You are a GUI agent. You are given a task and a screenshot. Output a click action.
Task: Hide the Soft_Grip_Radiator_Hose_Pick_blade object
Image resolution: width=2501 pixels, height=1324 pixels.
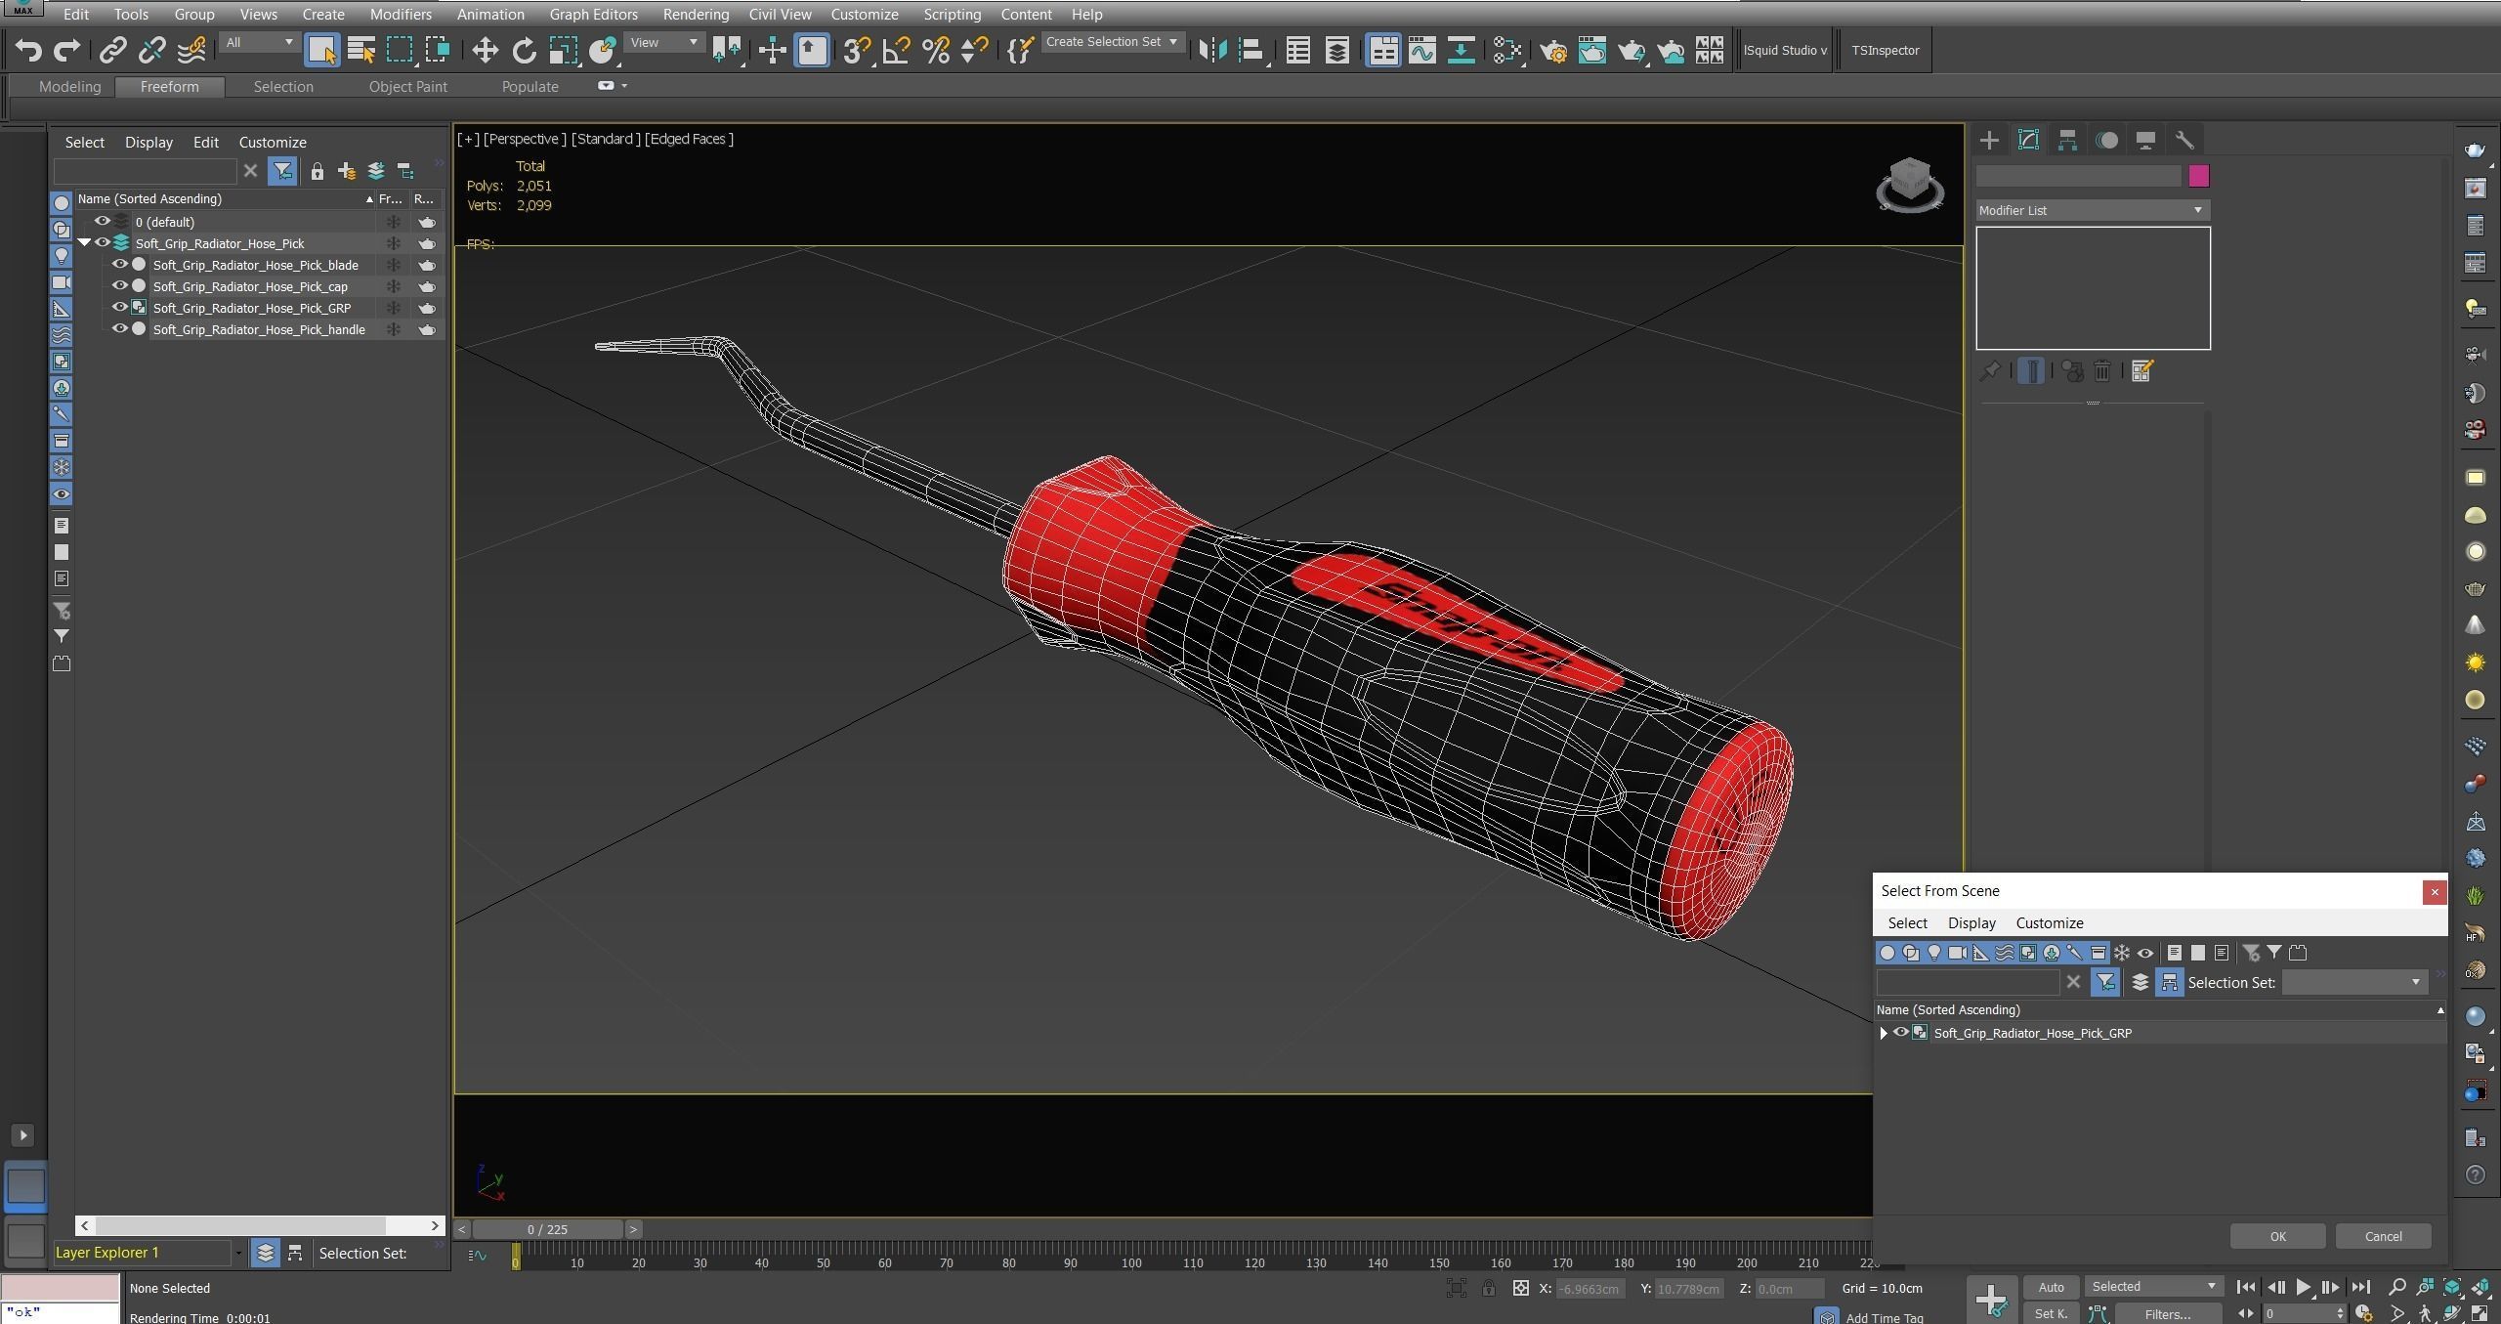[x=120, y=265]
